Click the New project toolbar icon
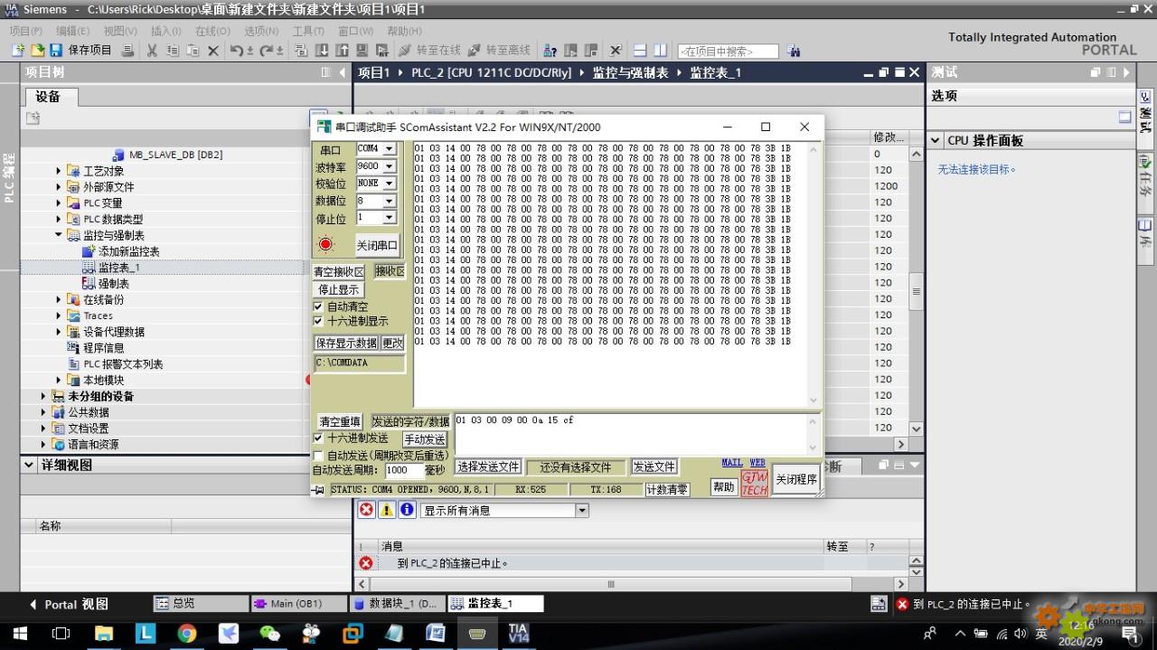The height and width of the screenshot is (650, 1157). pos(17,51)
